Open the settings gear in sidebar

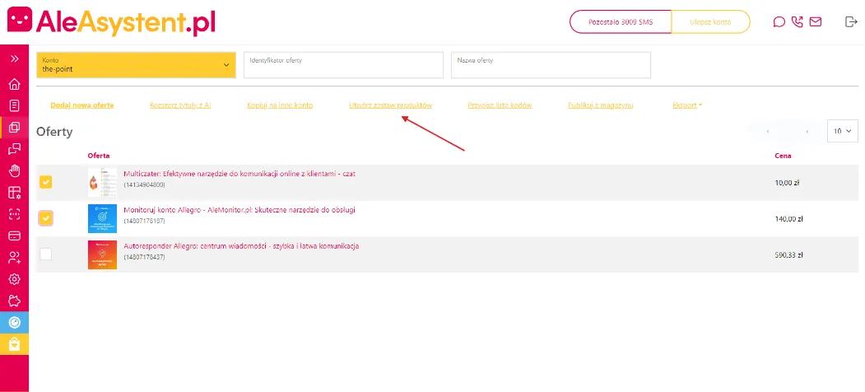pyautogui.click(x=14, y=278)
